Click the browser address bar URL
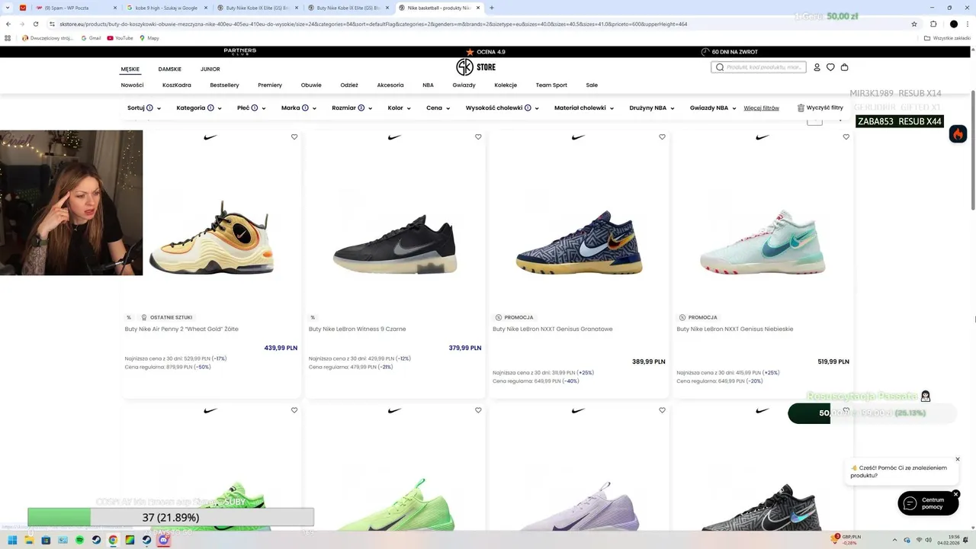This screenshot has width=976, height=549. pos(374,24)
